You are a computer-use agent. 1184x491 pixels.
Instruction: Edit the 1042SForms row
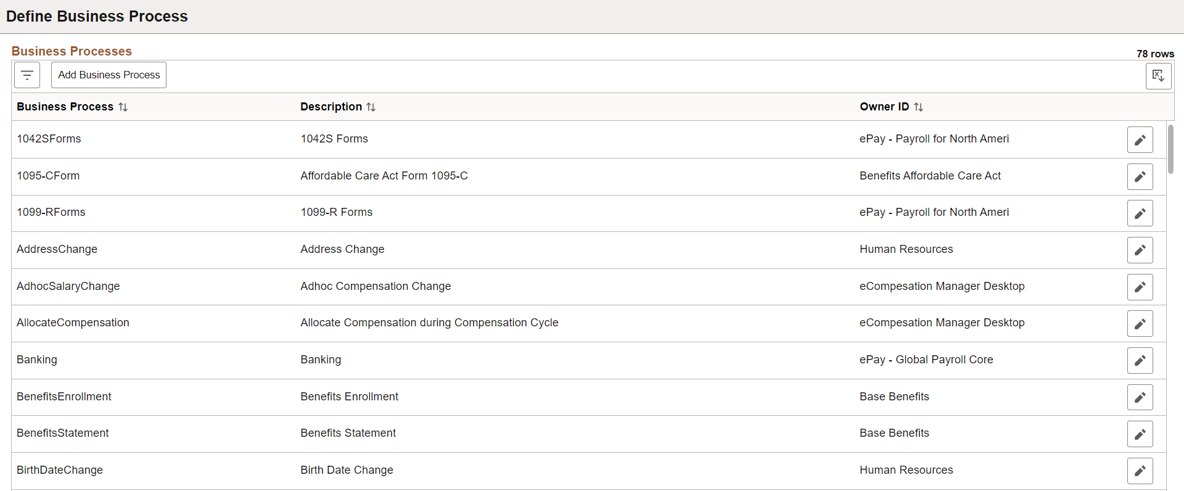click(x=1140, y=140)
